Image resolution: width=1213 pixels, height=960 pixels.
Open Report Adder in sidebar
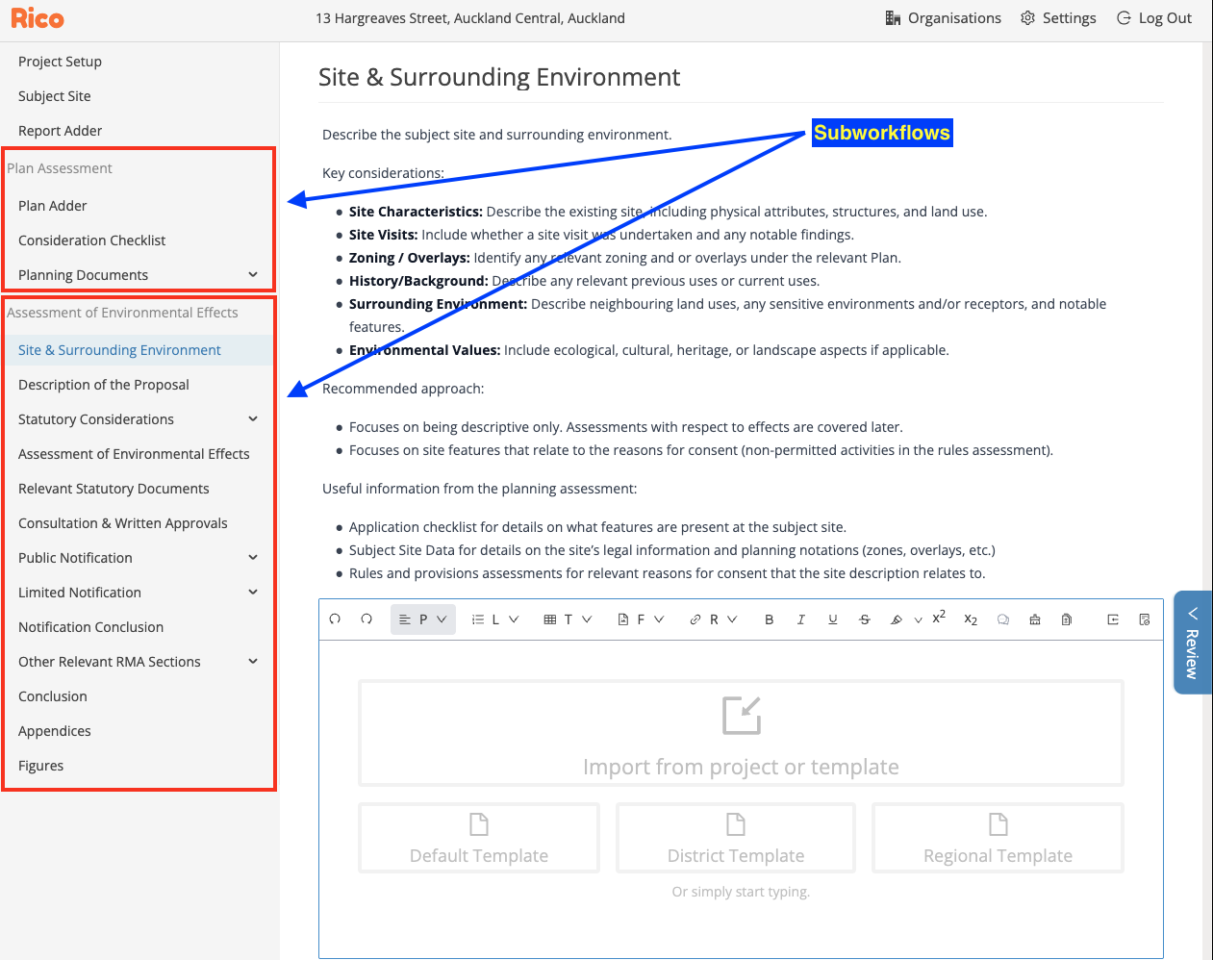[60, 131]
